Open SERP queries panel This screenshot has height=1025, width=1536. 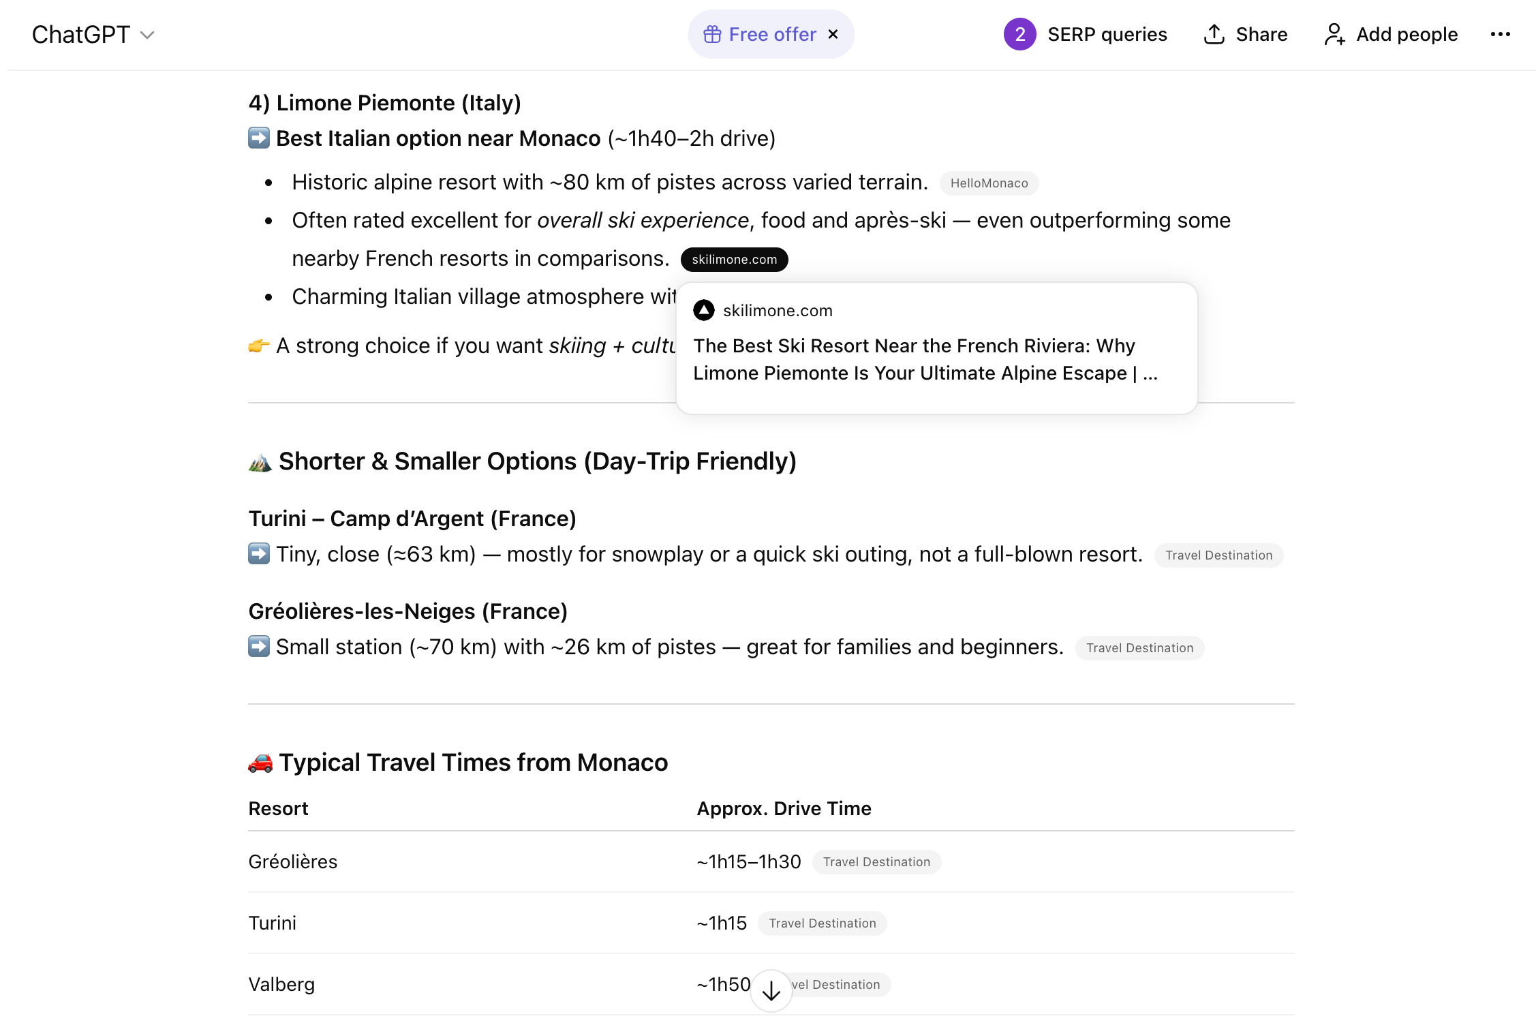click(1107, 34)
